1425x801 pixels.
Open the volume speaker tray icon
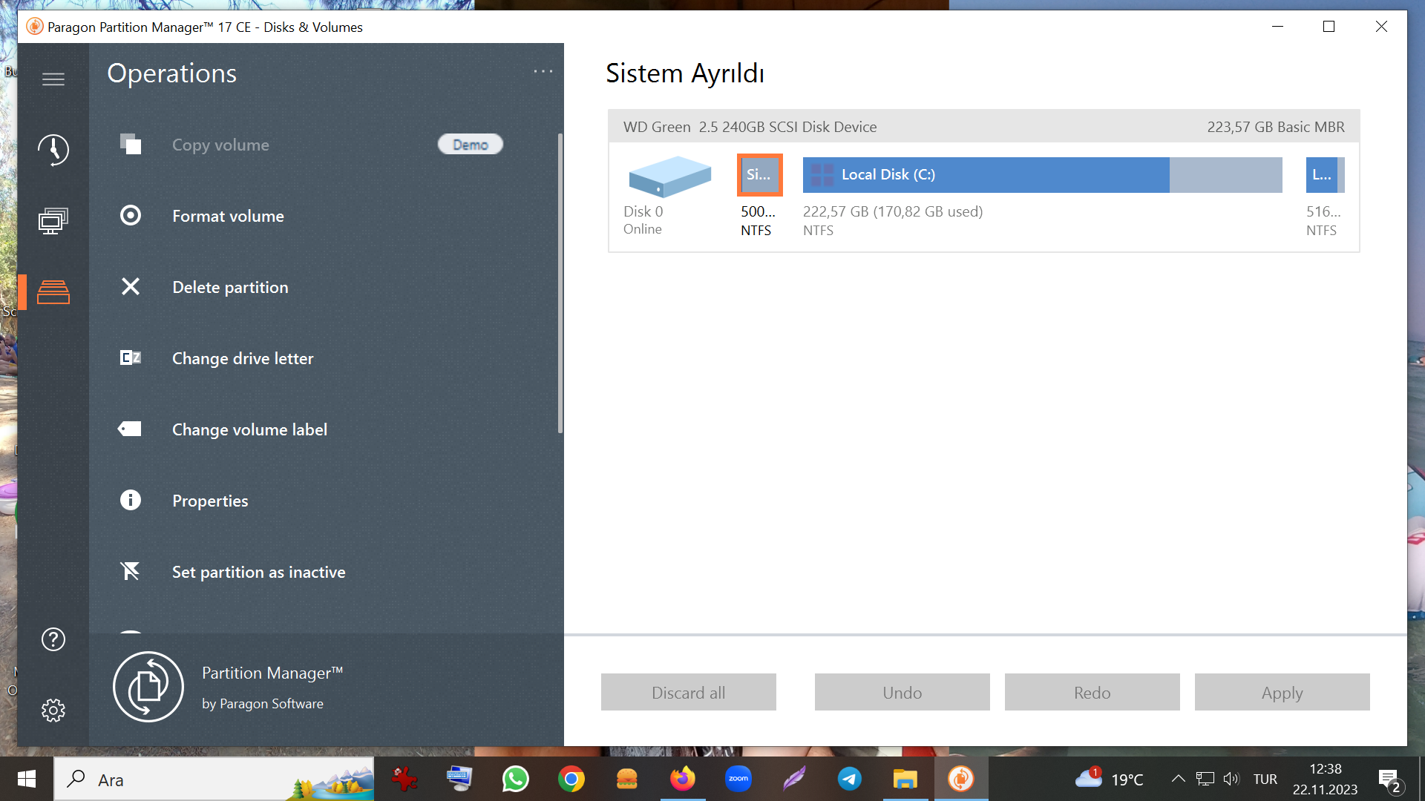pyautogui.click(x=1231, y=779)
